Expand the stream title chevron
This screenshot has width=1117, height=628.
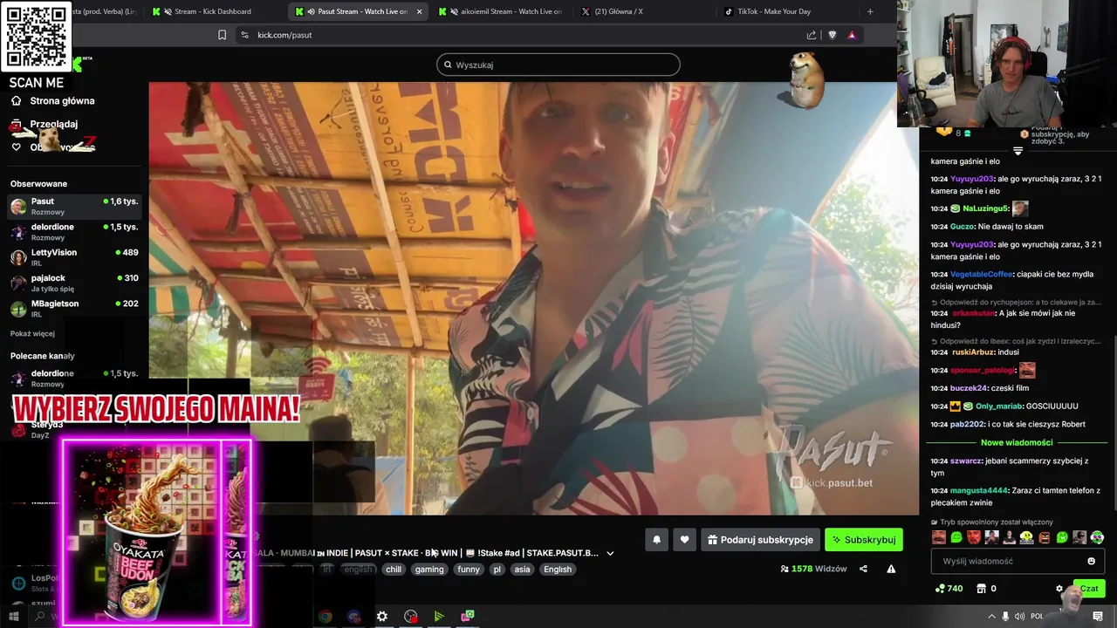click(x=610, y=553)
